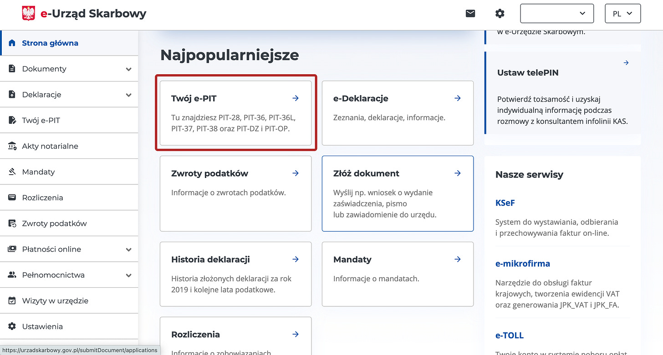
Task: Open the Złóż dokument card heading
Action: point(366,173)
